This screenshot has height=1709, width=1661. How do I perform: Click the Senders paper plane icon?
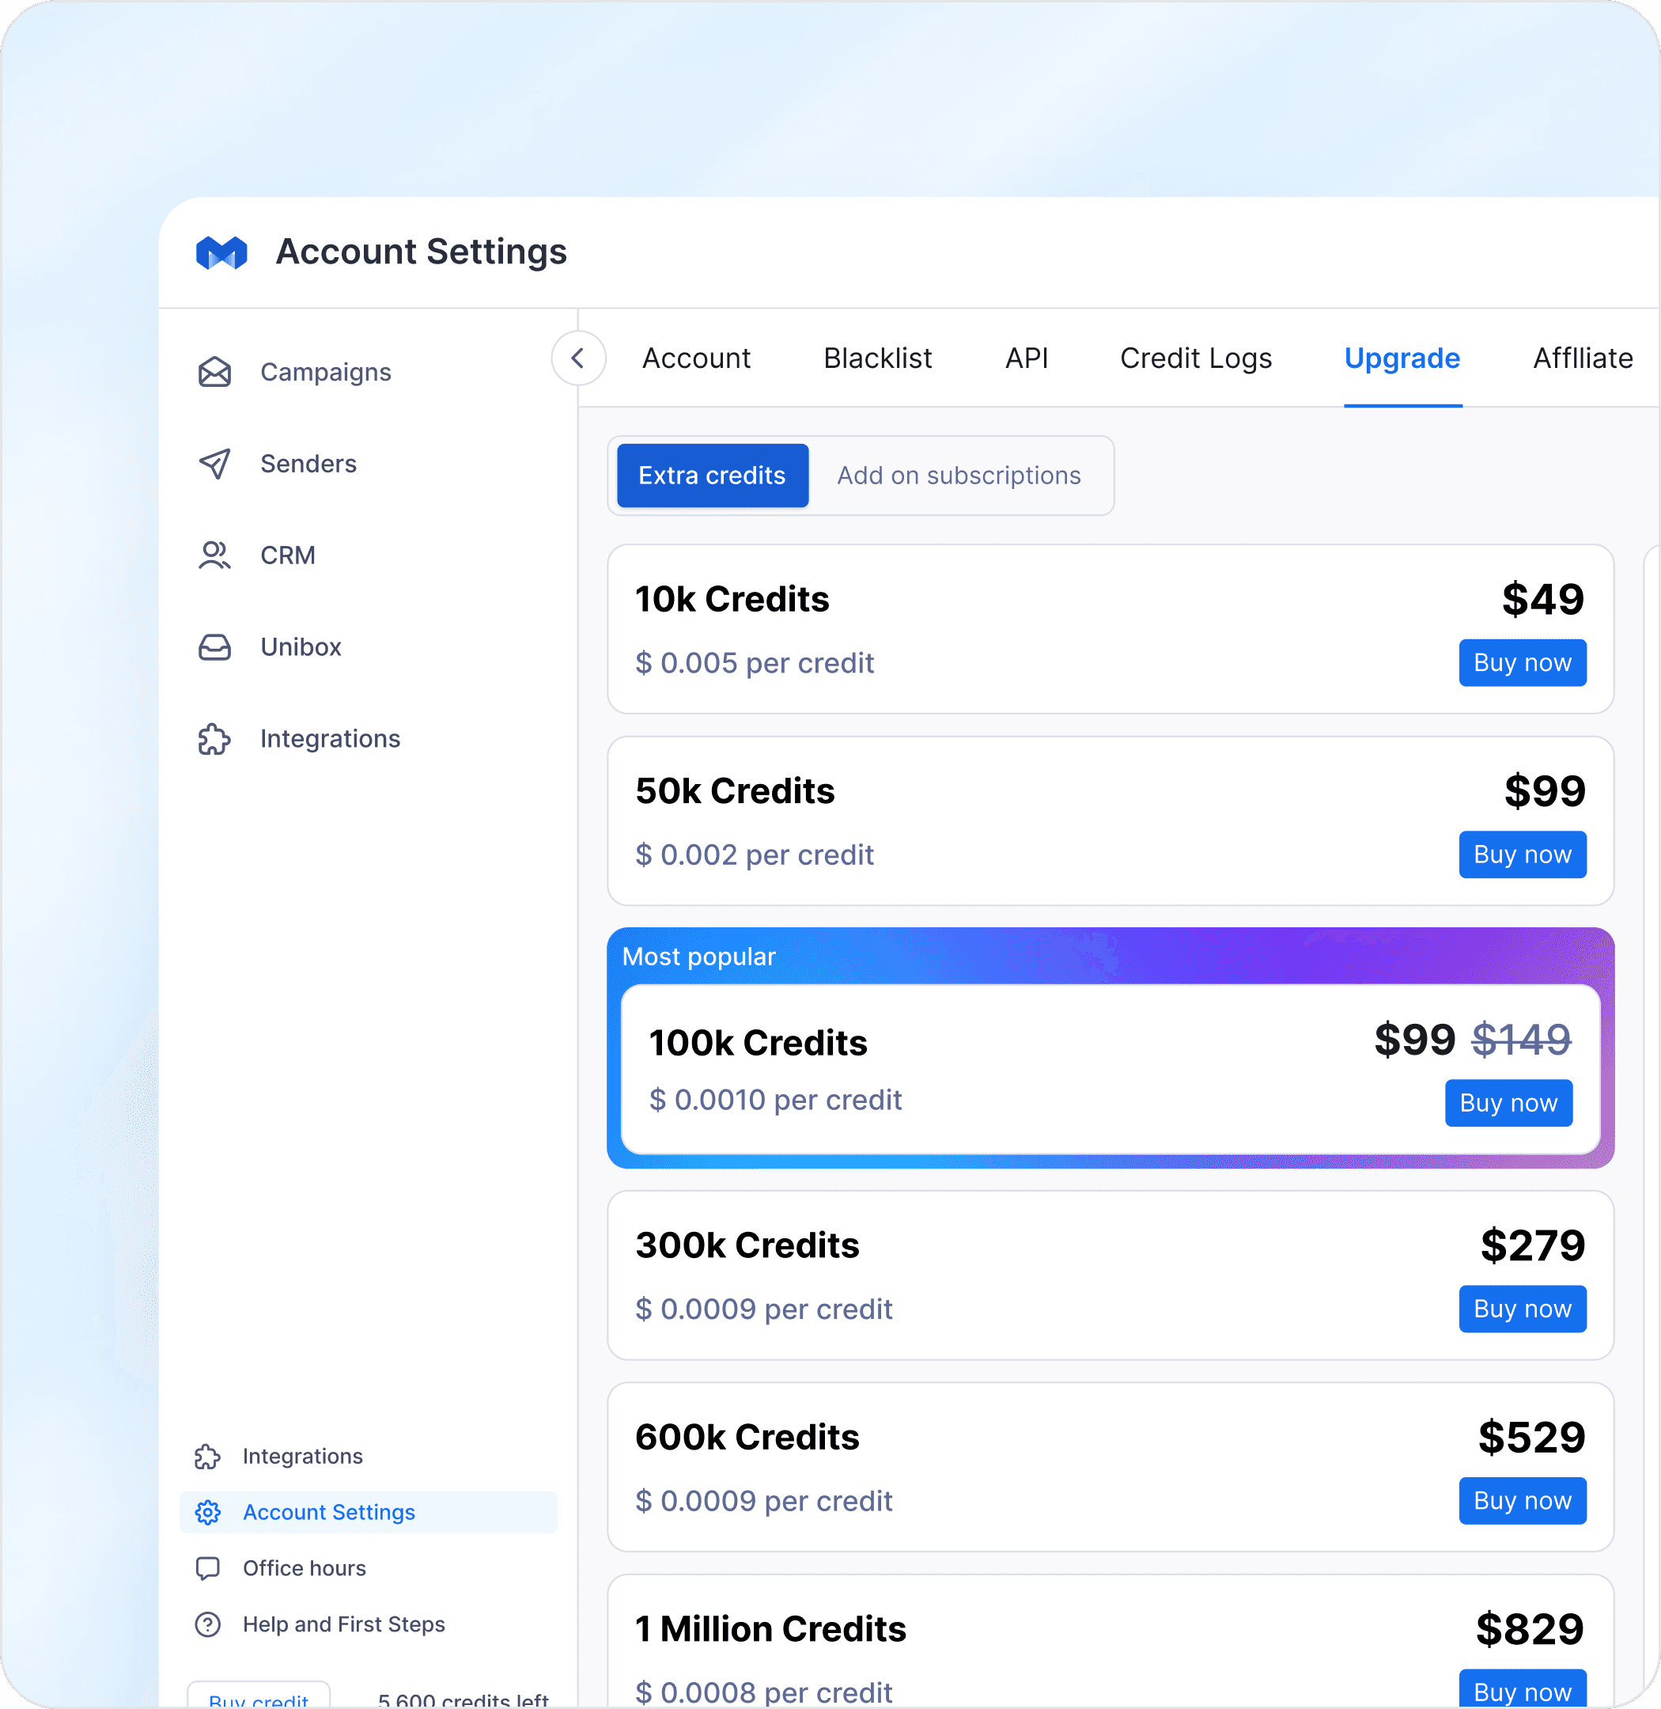pyautogui.click(x=214, y=464)
